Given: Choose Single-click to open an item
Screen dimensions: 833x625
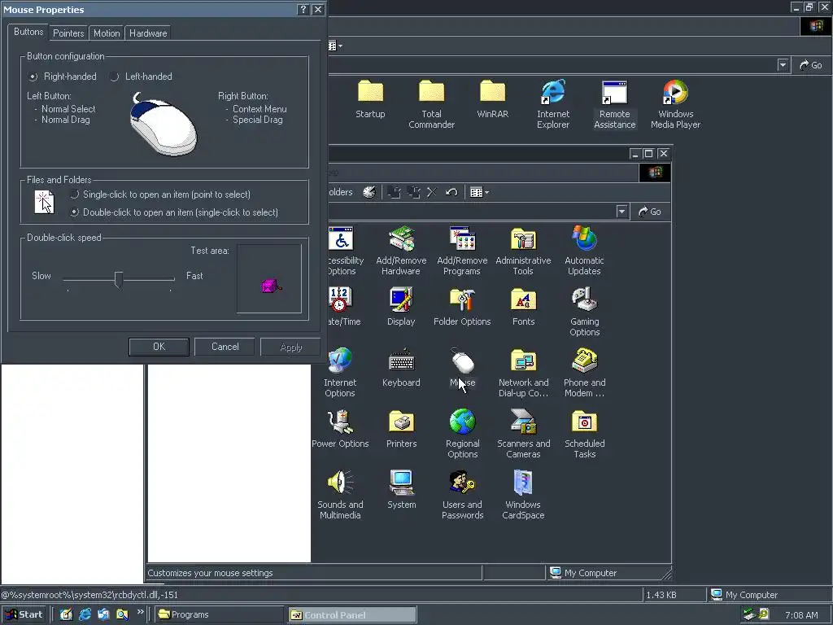Looking at the screenshot, I should click(x=160, y=194).
